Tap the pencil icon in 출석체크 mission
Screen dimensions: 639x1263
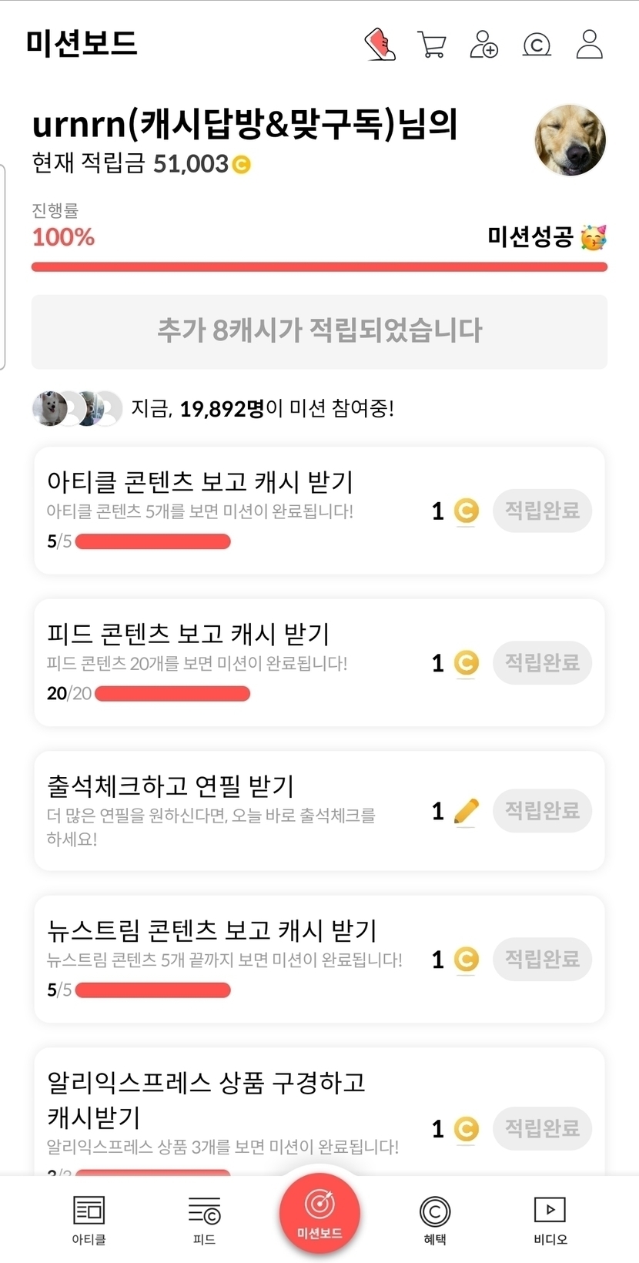click(x=466, y=811)
